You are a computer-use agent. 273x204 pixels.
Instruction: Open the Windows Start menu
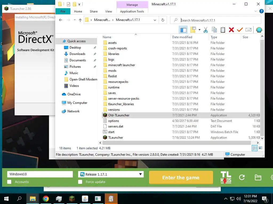coord(6,199)
